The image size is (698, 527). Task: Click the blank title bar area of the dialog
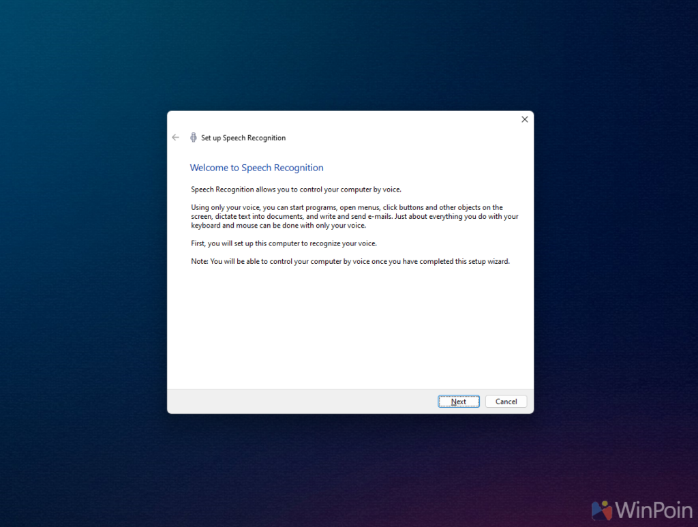pyautogui.click(x=341, y=119)
